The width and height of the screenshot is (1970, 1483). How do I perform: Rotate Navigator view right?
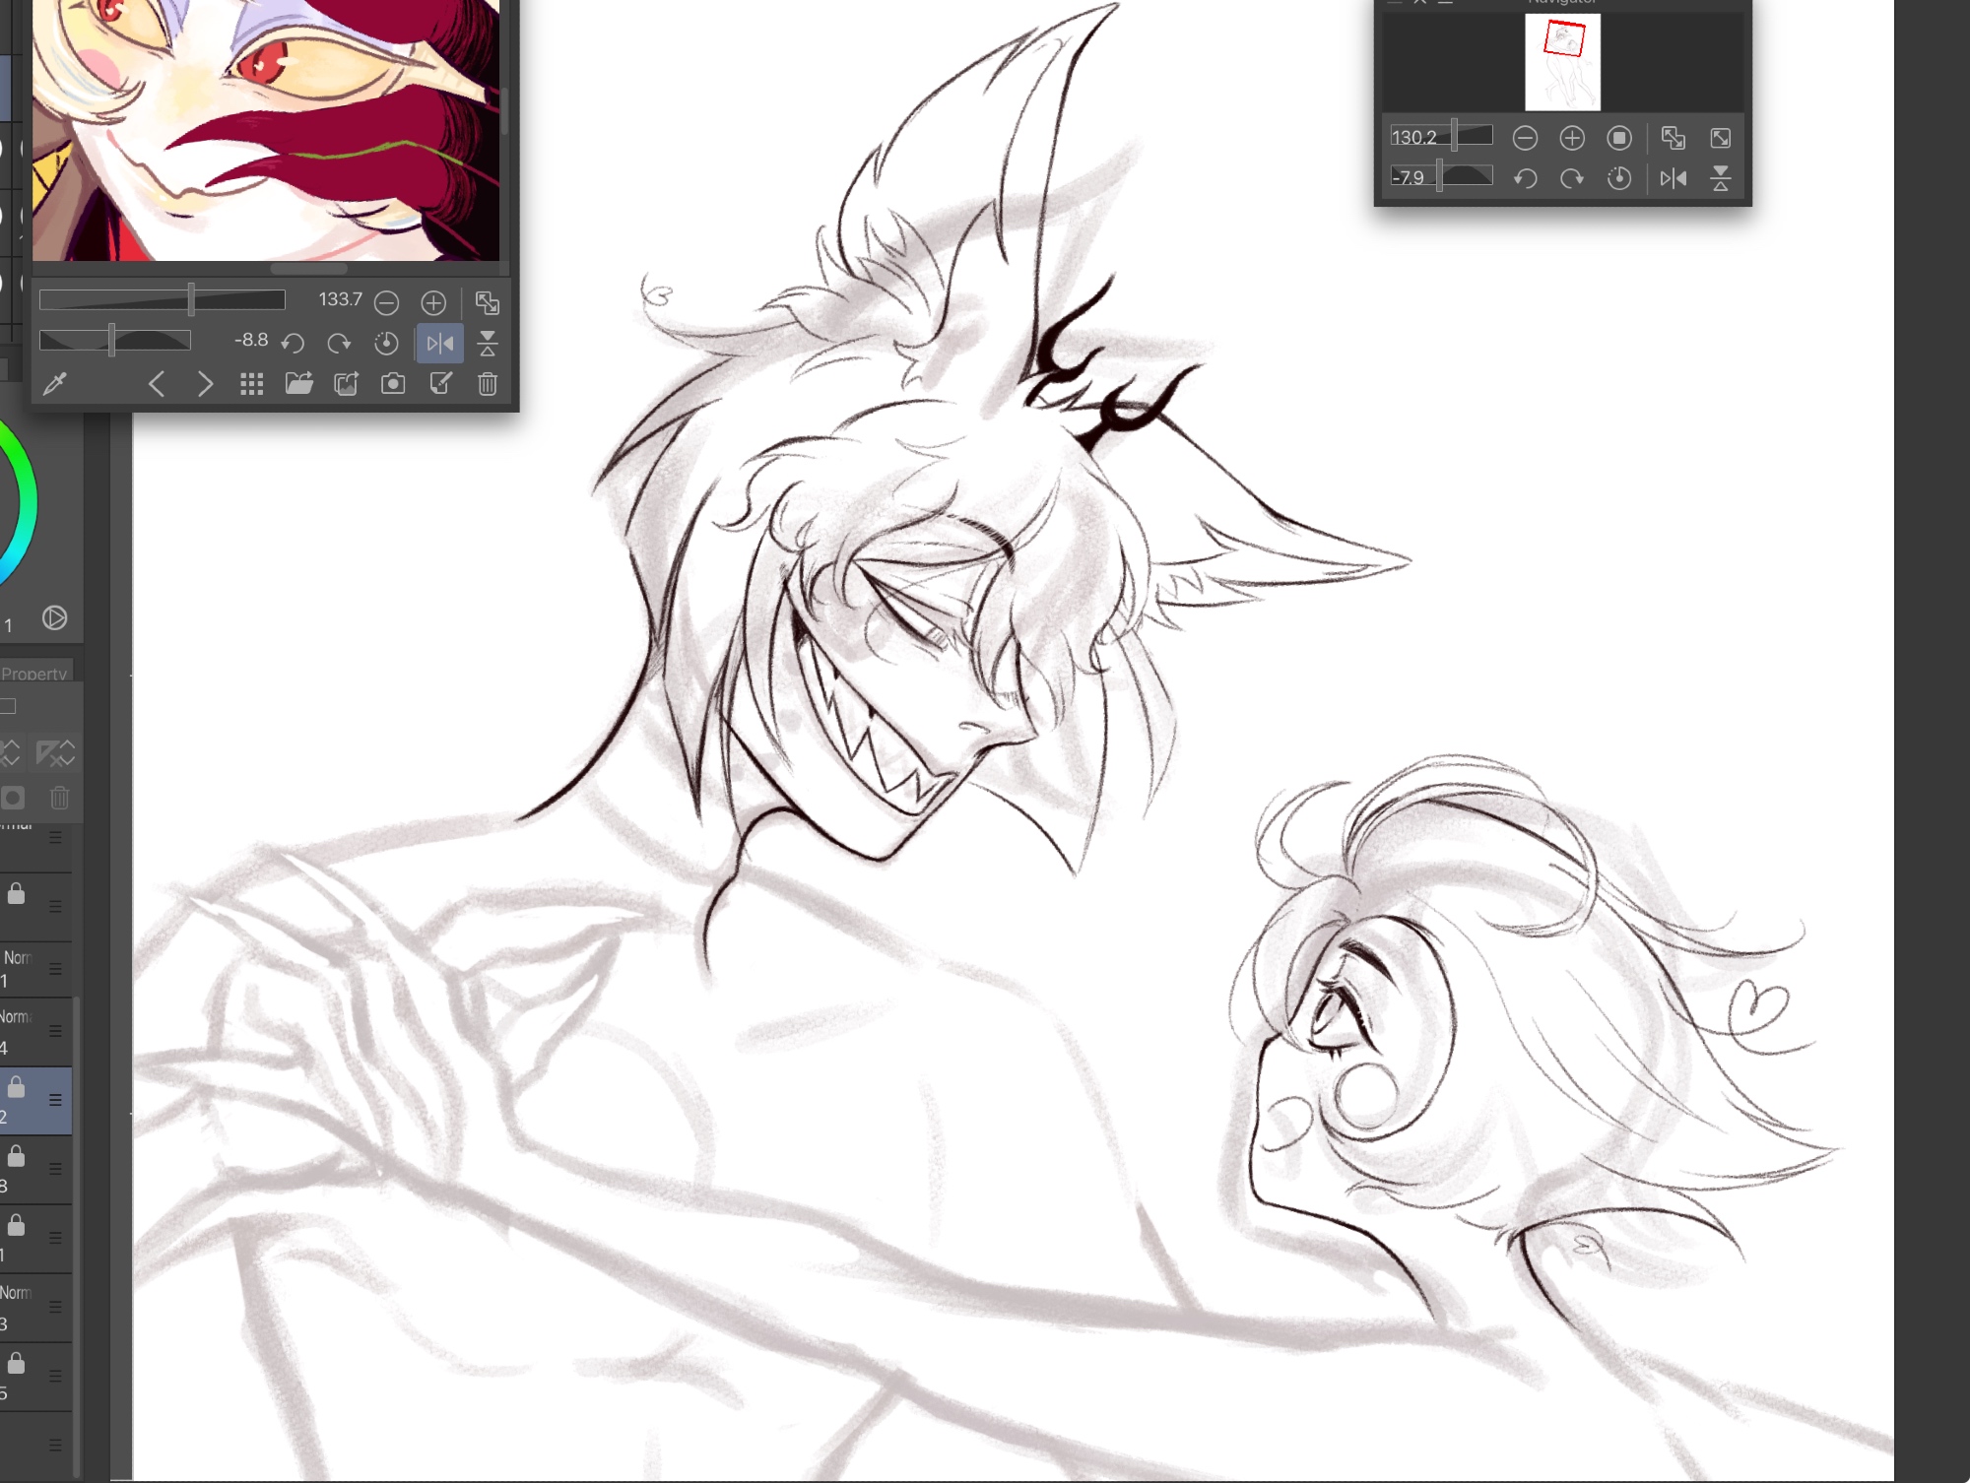(1572, 178)
